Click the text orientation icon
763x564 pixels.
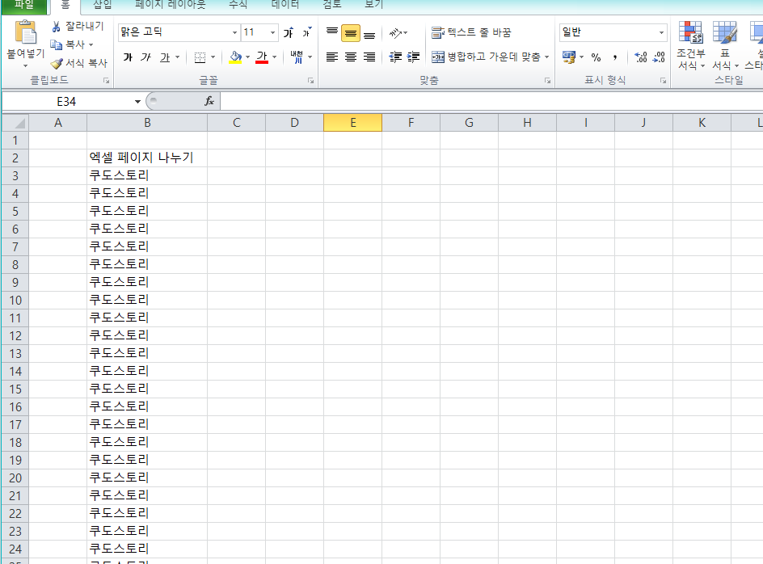tap(395, 33)
